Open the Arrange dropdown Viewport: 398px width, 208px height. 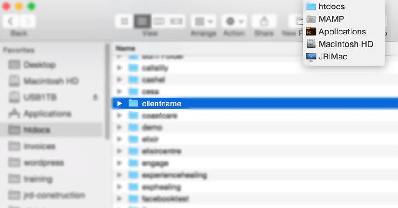[203, 21]
